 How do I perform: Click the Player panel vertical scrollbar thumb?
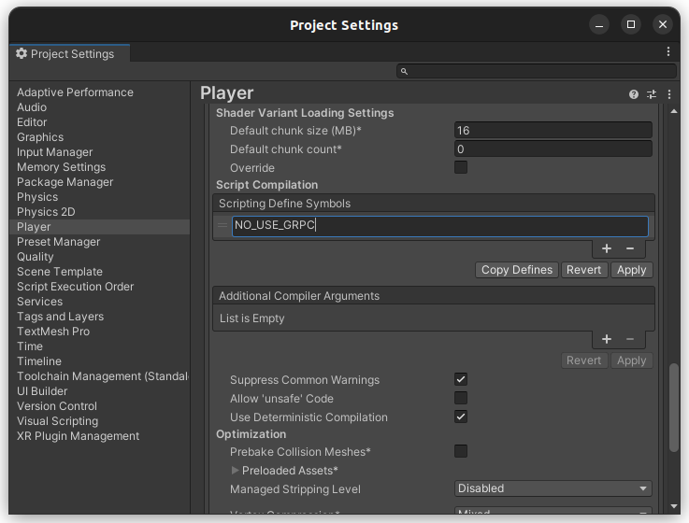point(674,407)
